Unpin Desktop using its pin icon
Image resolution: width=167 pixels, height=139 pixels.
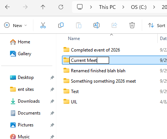52,77
